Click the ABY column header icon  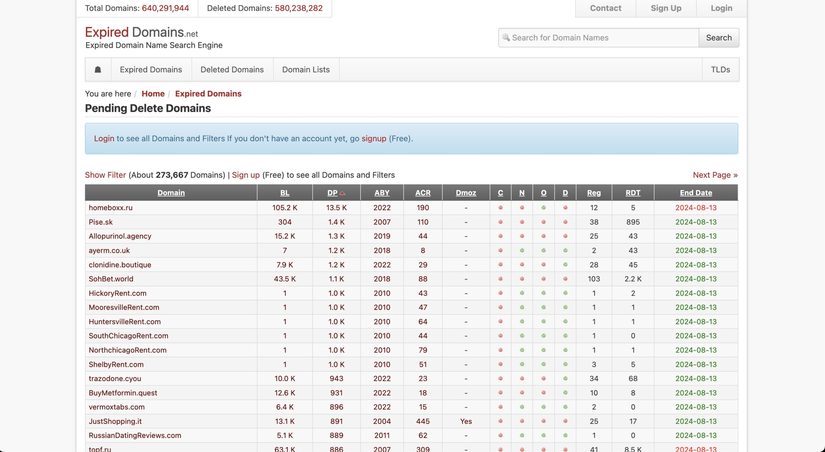pyautogui.click(x=382, y=192)
